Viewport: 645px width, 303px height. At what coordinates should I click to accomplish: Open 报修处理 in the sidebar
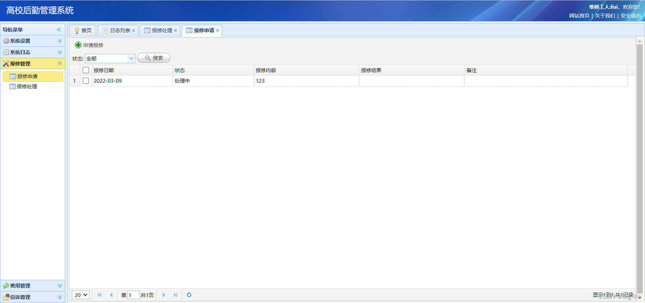click(33, 87)
